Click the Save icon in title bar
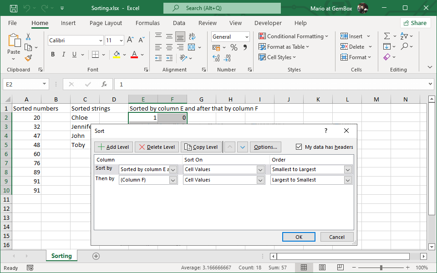This screenshot has width=437, height=273. pyautogui.click(x=14, y=8)
